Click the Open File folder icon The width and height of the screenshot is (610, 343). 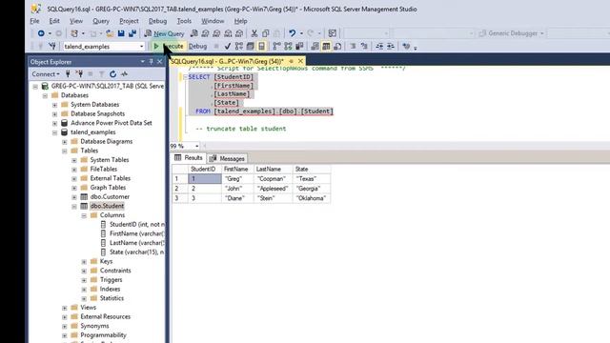click(110, 33)
